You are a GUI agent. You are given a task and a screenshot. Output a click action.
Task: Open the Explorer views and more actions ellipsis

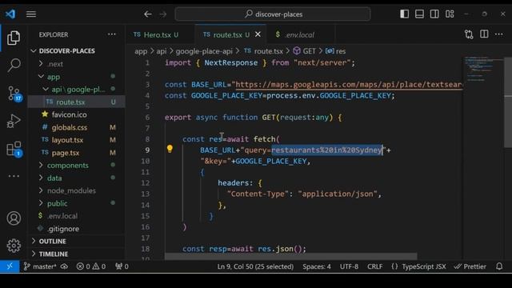pyautogui.click(x=112, y=34)
